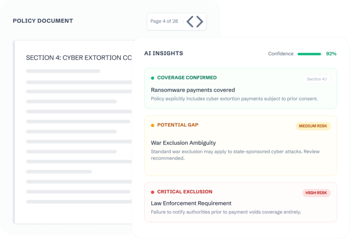Select the War Exclusion Ambiguity insight
The height and width of the screenshot is (239, 350).
[x=183, y=143]
